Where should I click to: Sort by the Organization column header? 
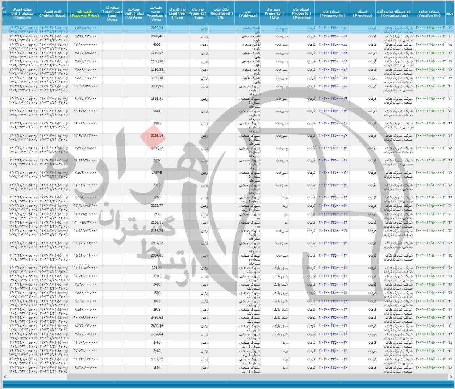coord(396,11)
